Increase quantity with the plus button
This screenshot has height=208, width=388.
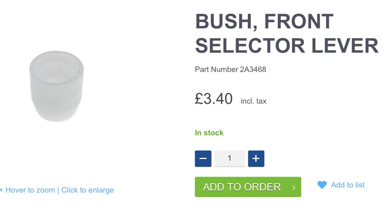pyautogui.click(x=256, y=159)
